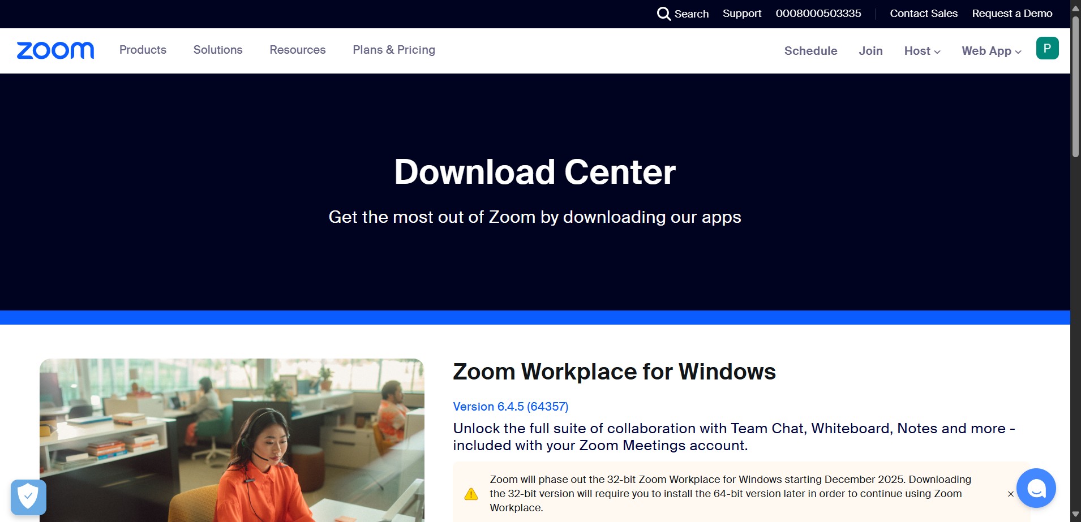Click the Schedule link
This screenshot has height=522, width=1081.
click(810, 51)
